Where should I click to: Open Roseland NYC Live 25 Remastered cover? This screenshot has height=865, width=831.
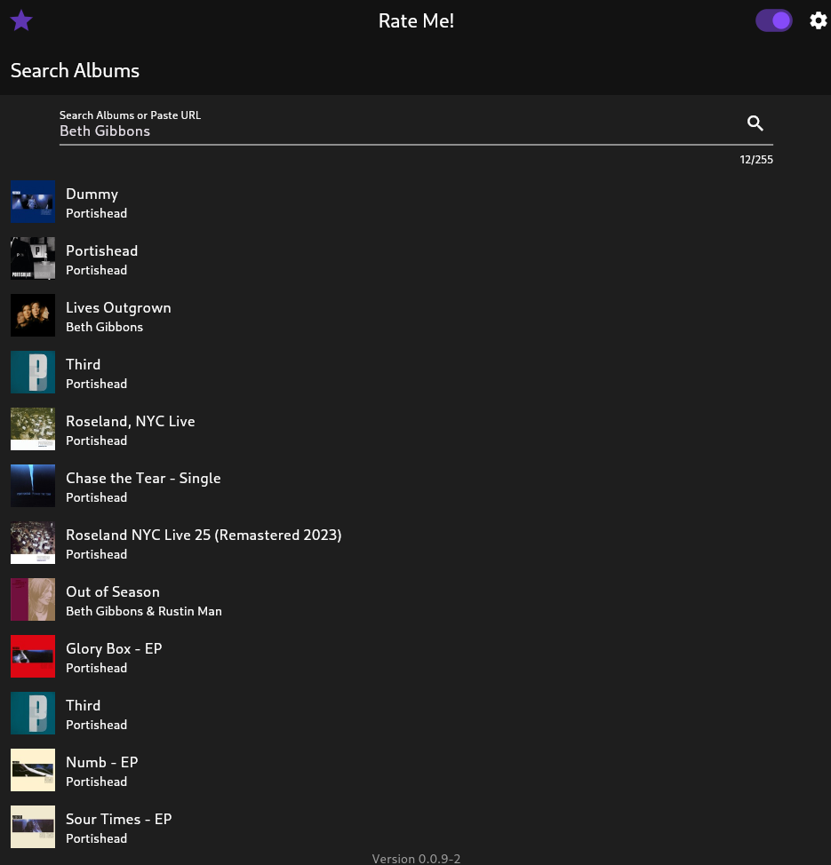(33, 543)
